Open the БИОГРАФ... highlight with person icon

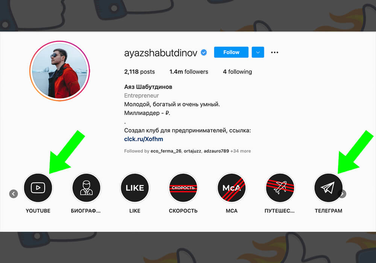tap(86, 187)
